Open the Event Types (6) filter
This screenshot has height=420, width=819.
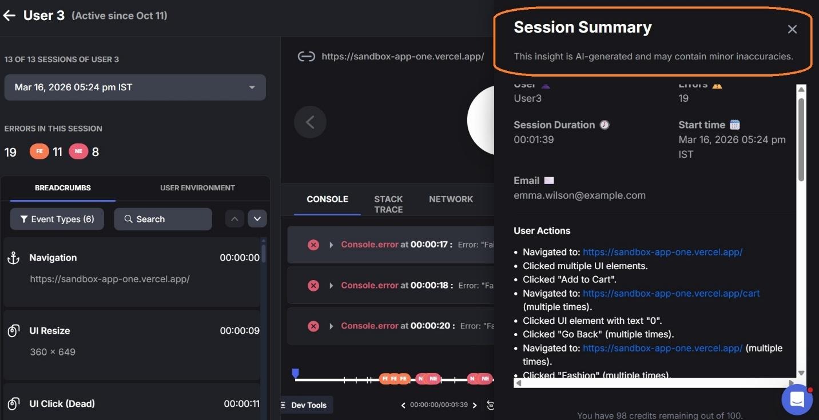(x=57, y=219)
